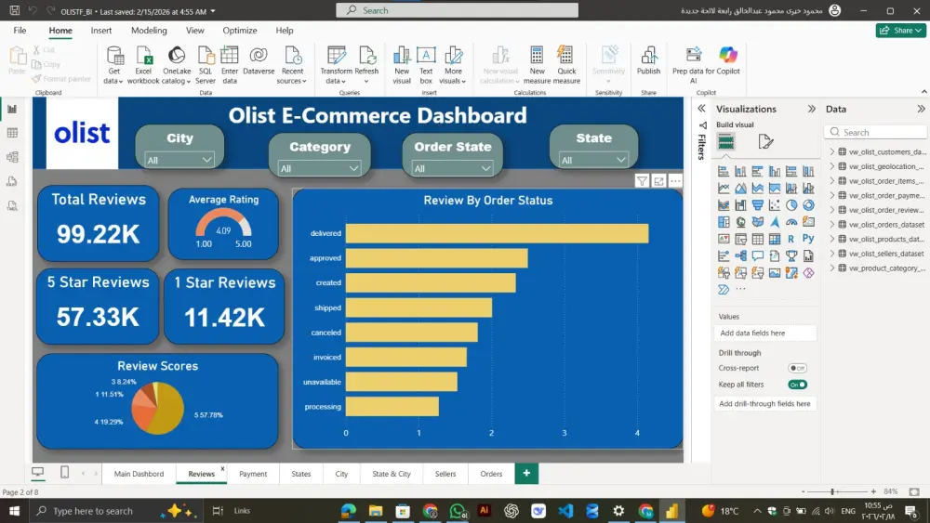Screen dimensions: 930x523
Task: Expand the vw_olist_orders_dataset table
Action: pyautogui.click(x=832, y=225)
